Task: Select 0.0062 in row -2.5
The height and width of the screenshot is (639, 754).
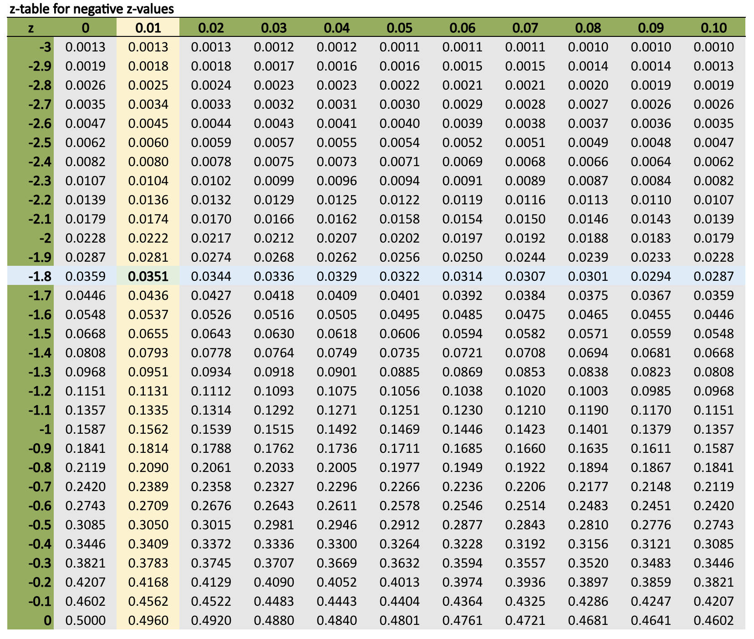Action: click(x=85, y=142)
